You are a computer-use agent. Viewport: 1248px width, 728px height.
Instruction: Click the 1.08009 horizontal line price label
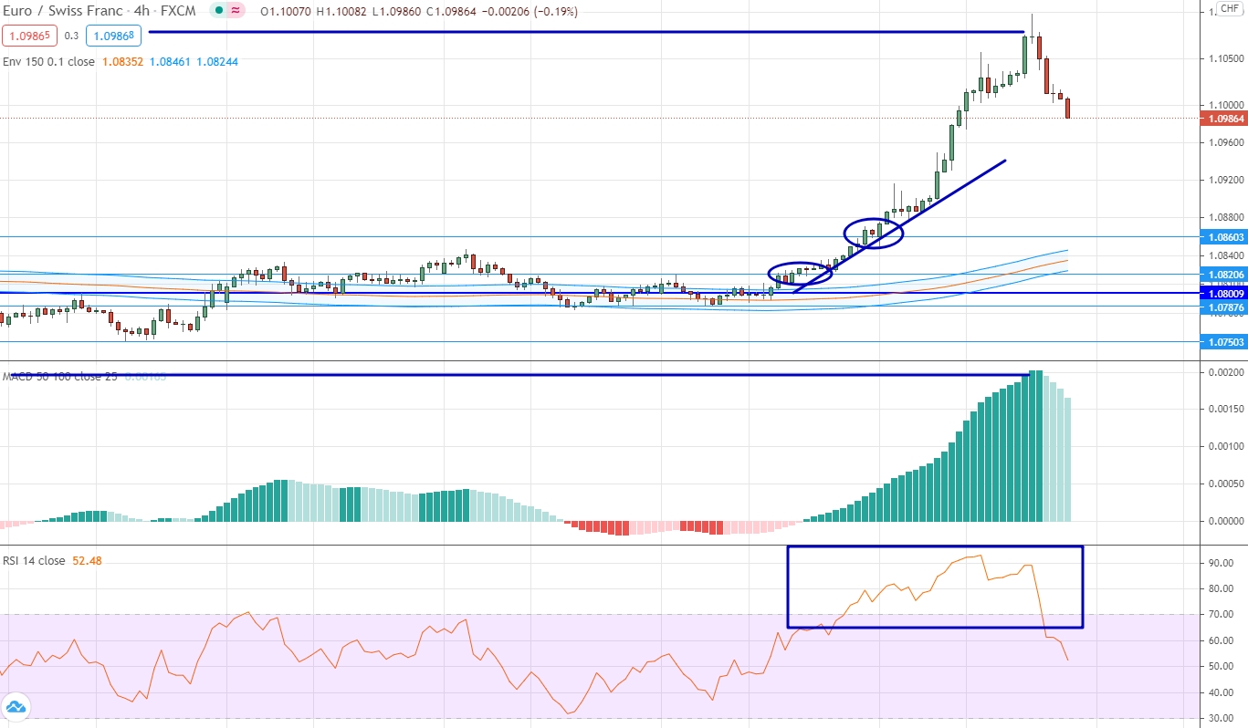pyautogui.click(x=1226, y=294)
